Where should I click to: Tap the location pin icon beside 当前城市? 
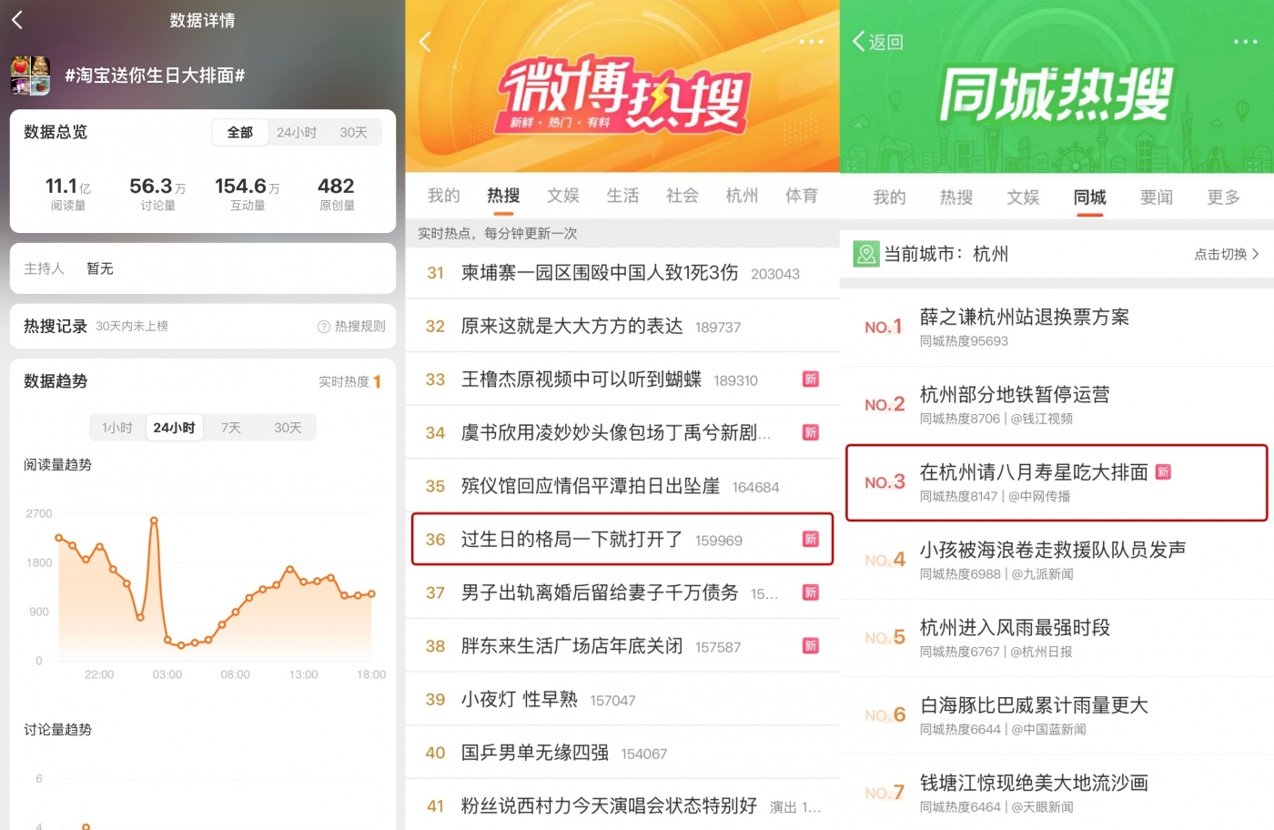click(866, 254)
